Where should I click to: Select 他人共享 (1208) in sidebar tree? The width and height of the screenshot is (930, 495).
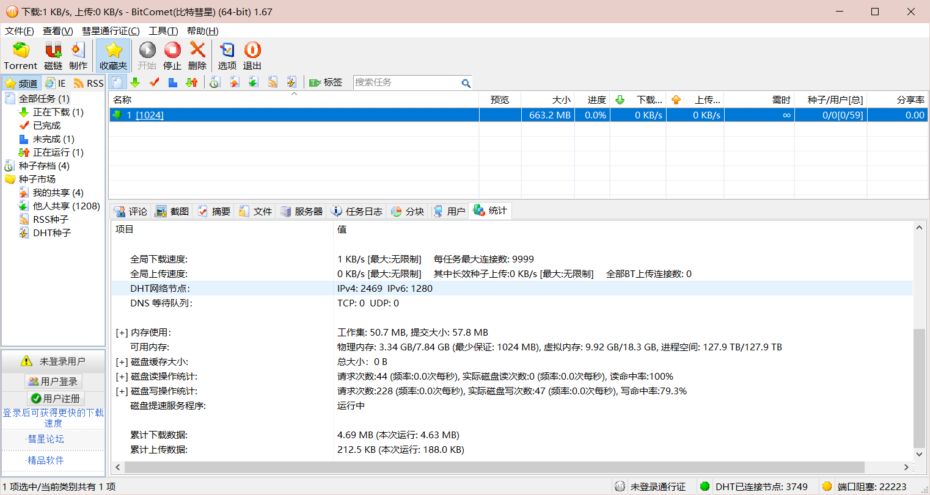66,206
